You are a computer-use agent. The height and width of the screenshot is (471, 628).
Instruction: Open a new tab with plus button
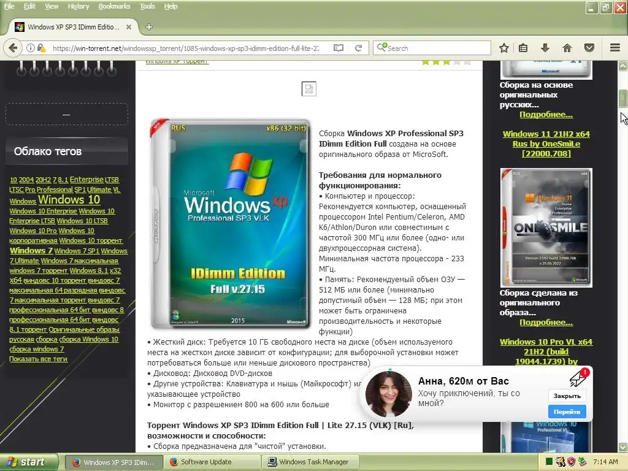[x=149, y=27]
